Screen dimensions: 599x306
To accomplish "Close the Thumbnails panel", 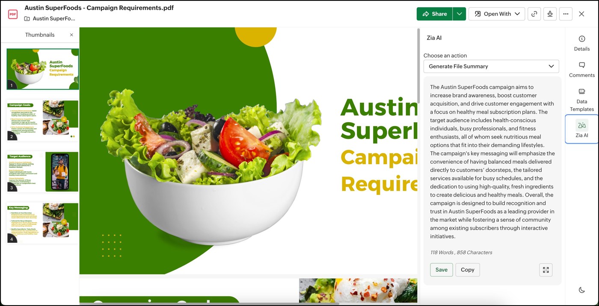I will coord(71,35).
